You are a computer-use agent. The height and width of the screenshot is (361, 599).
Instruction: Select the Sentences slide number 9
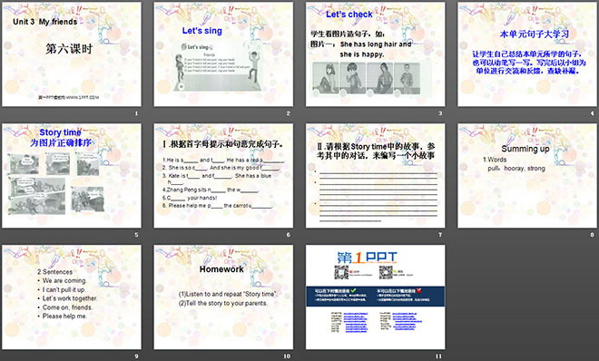point(72,298)
